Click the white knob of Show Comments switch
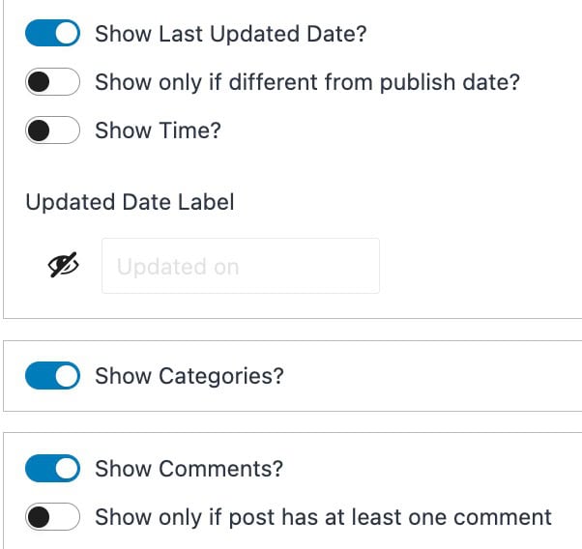The image size is (582, 549). [x=66, y=469]
